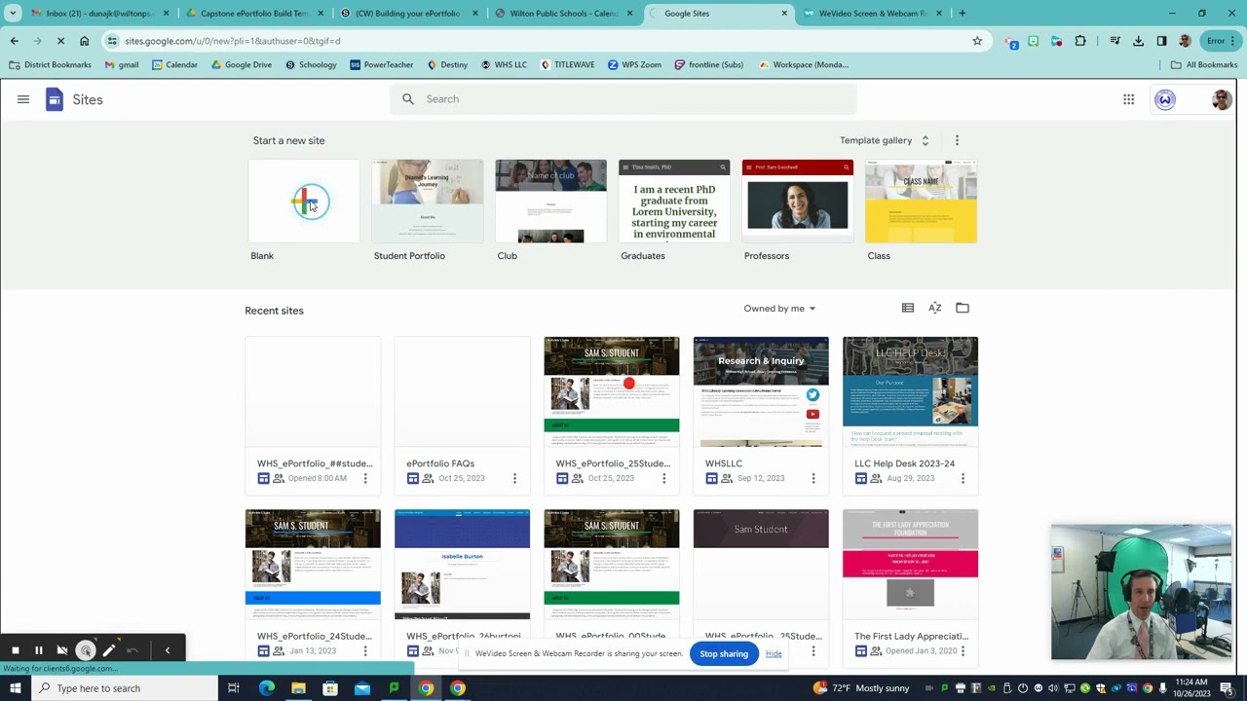
Task: Open more options for The First Lady Appreciation site
Action: (x=963, y=650)
